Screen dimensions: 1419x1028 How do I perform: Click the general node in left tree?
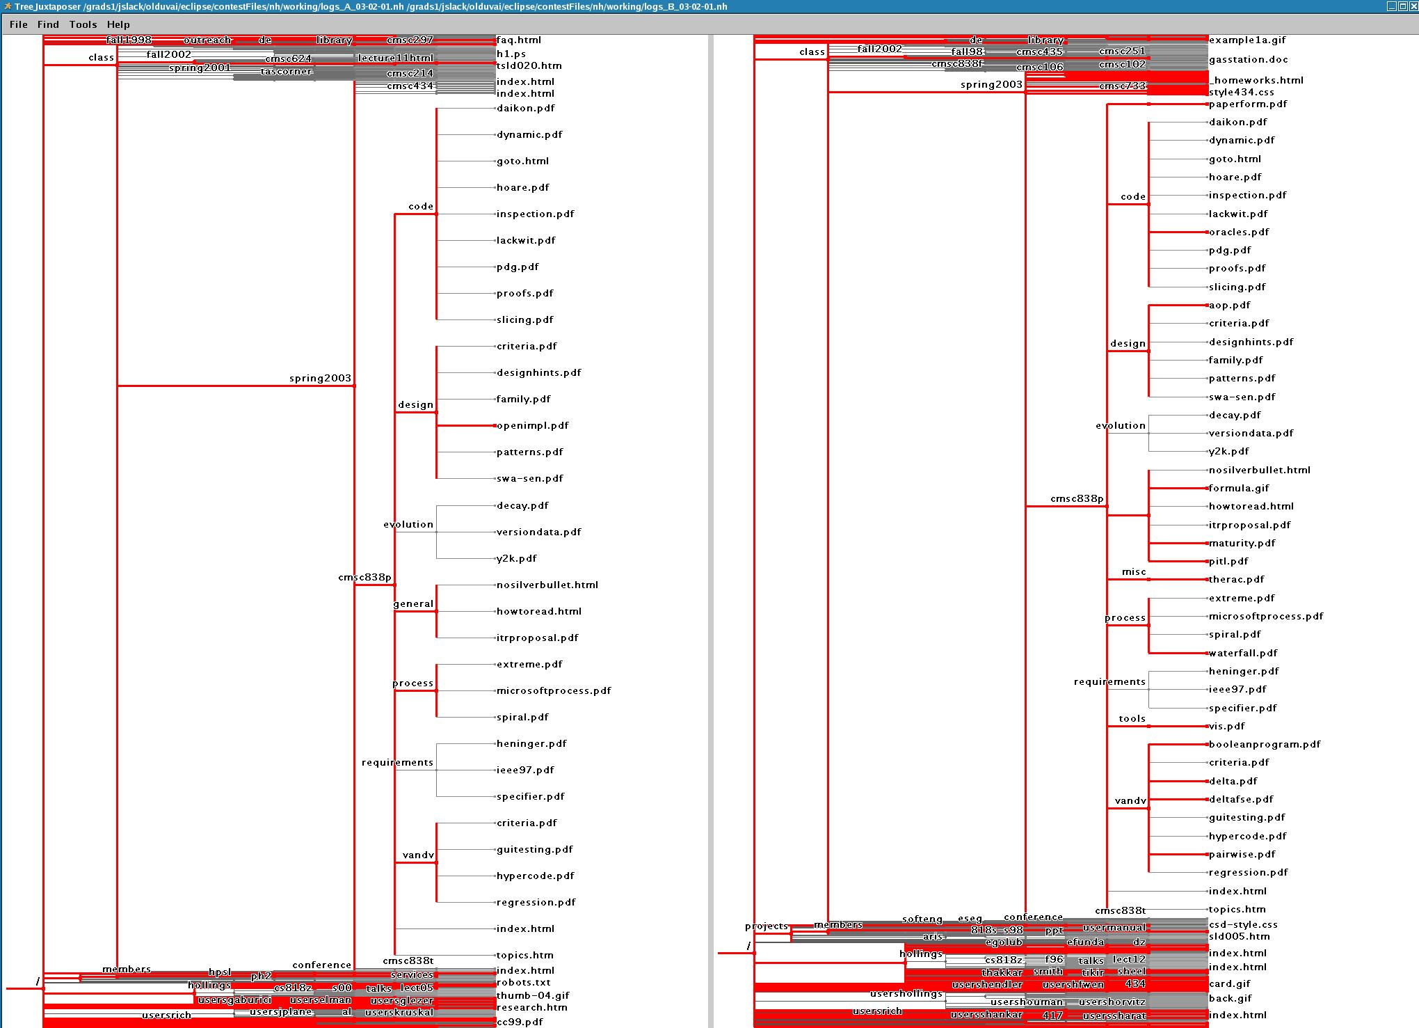point(412,603)
